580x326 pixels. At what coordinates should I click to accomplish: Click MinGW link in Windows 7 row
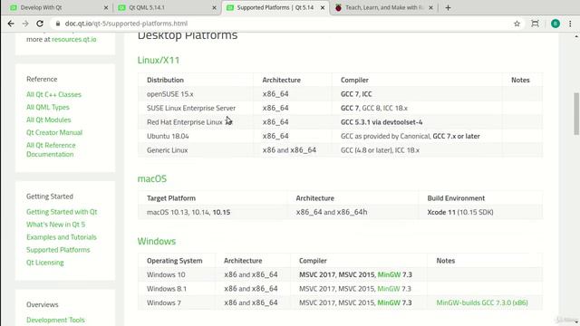pos(389,302)
